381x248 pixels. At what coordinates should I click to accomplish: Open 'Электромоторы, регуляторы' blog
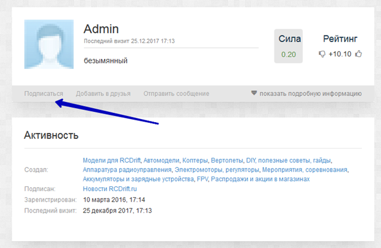pyautogui.click(x=217, y=170)
